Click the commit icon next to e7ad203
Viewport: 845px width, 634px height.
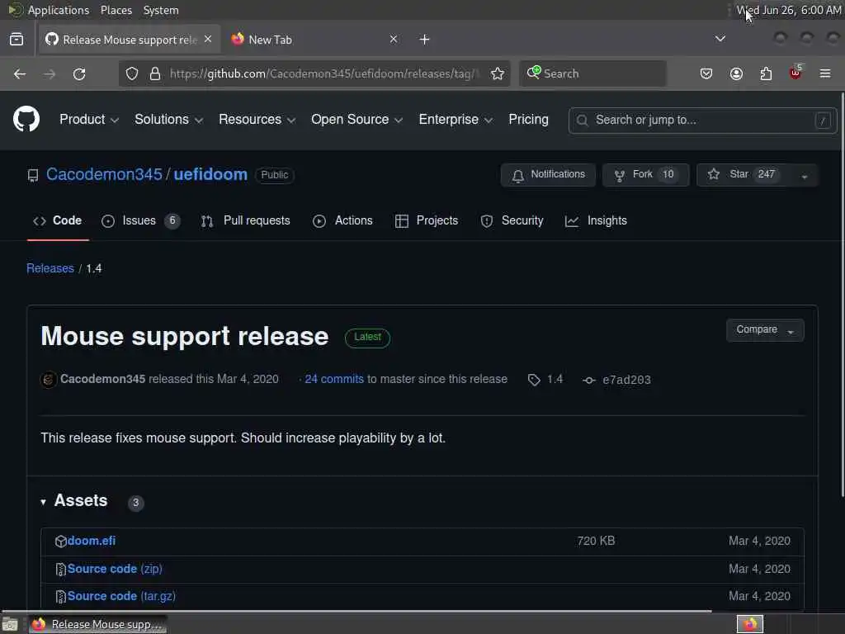click(588, 380)
